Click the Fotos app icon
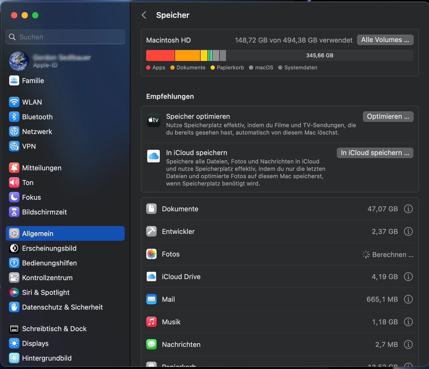 click(151, 254)
